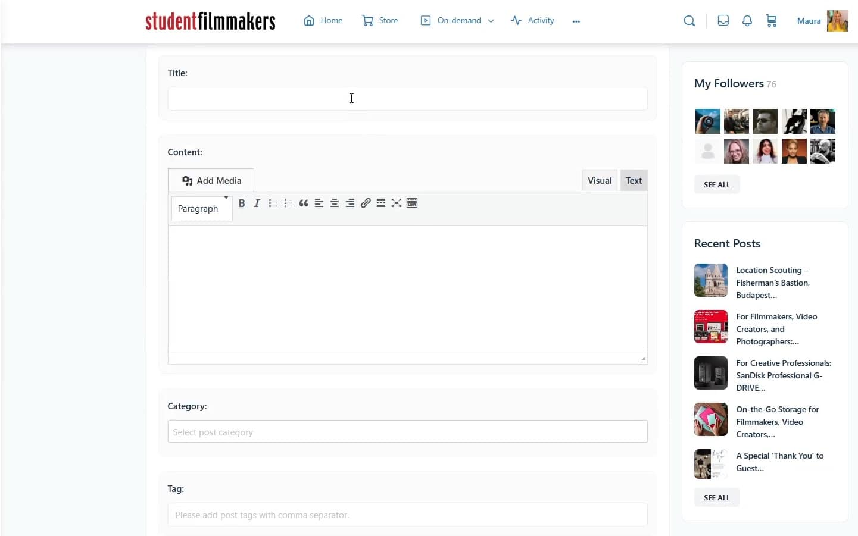
Task: Click inside the Title input field
Action: pos(408,99)
